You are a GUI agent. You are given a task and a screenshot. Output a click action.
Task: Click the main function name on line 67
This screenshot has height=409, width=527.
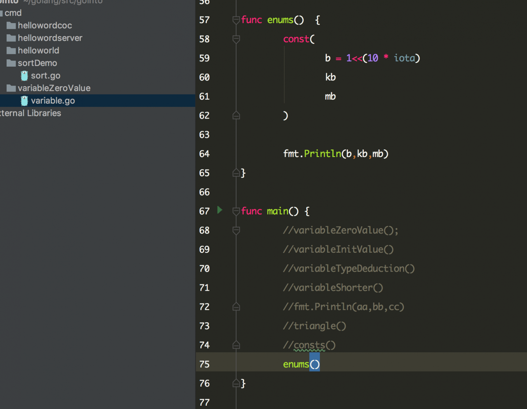(x=278, y=211)
